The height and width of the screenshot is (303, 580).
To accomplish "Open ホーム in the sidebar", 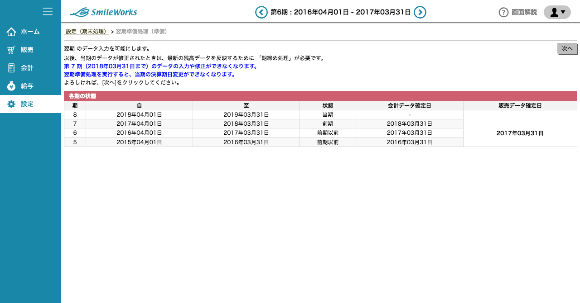I will point(30,32).
